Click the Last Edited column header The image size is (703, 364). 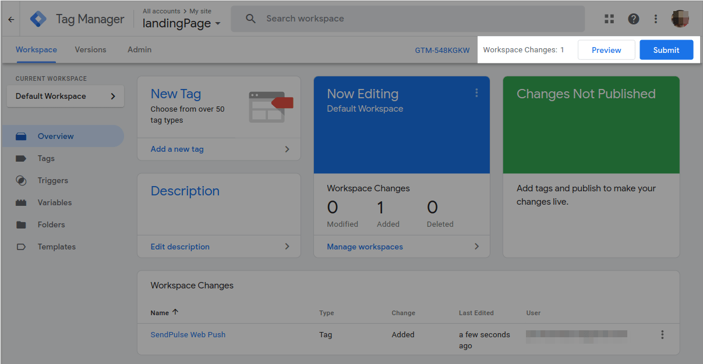point(476,313)
